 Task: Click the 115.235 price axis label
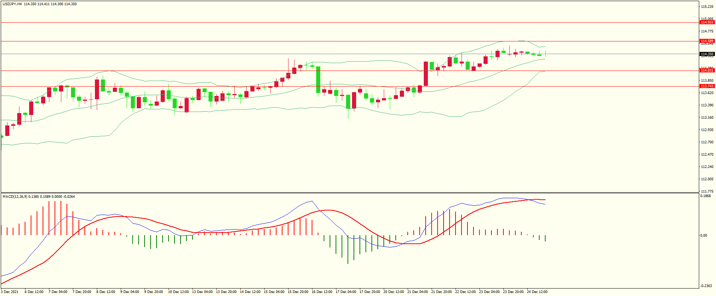click(x=707, y=7)
